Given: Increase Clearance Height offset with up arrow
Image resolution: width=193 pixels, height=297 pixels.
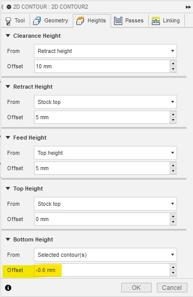Looking at the screenshot, I should pyautogui.click(x=173, y=64).
